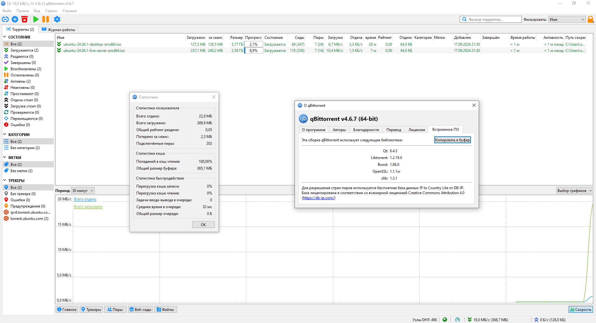Click the Всего отдано graph legend
The width and height of the screenshot is (596, 323).
[x=85, y=199]
